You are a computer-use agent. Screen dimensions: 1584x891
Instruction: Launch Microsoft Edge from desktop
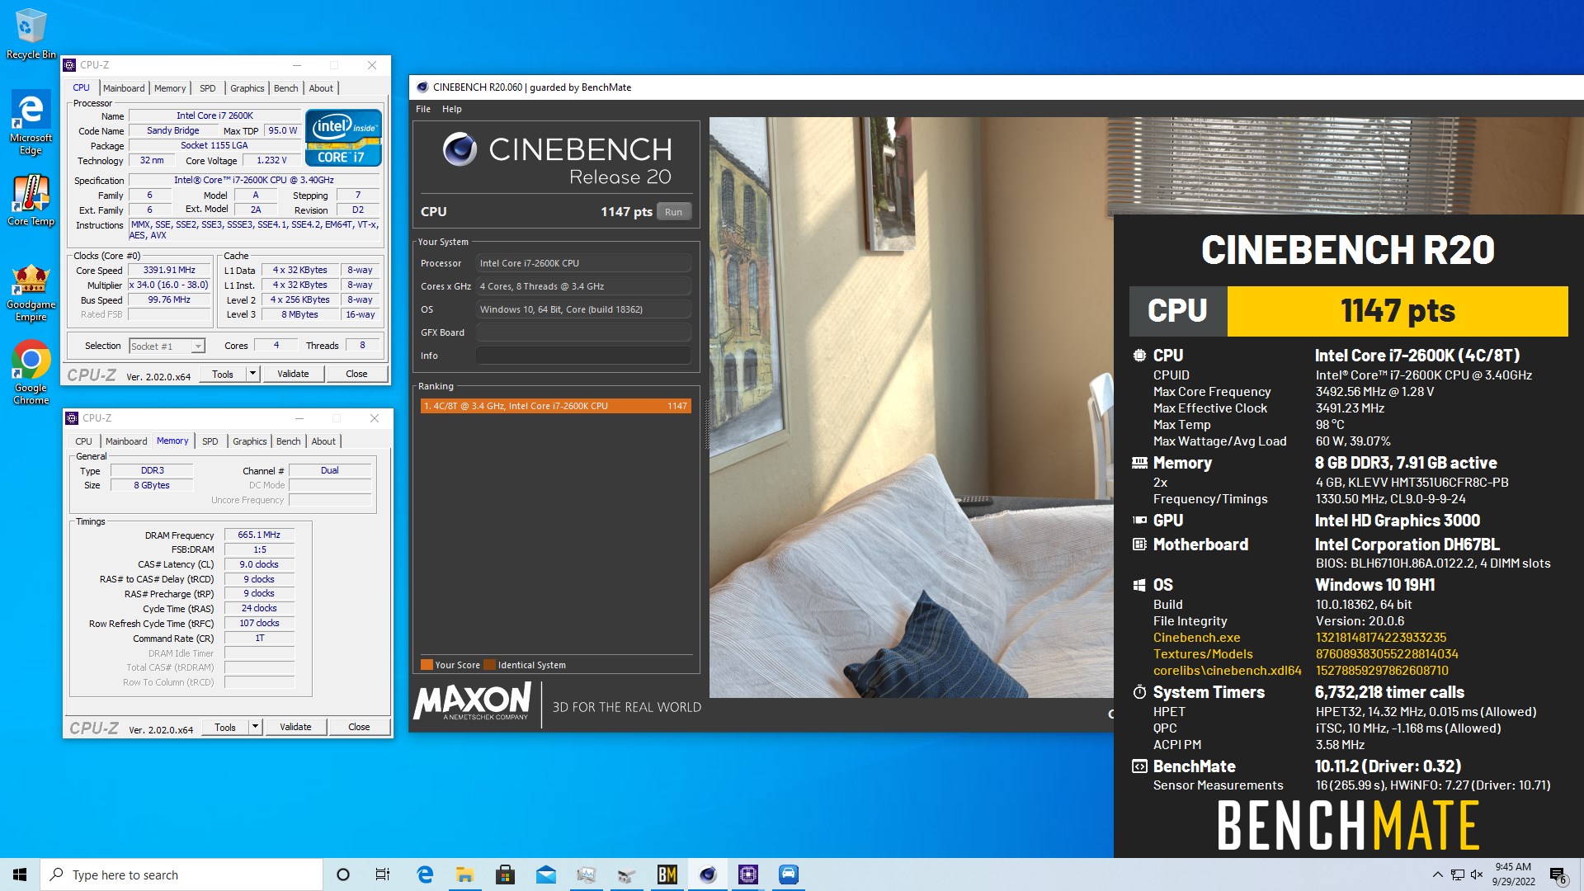pyautogui.click(x=31, y=122)
